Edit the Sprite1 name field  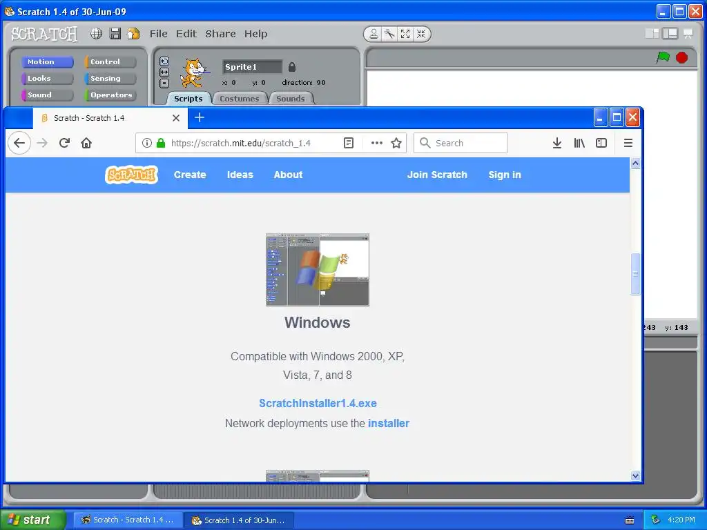pos(252,67)
